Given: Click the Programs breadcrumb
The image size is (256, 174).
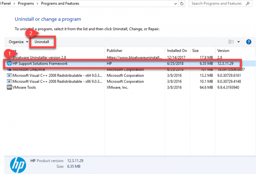Looking at the screenshot, I should 26,3.
